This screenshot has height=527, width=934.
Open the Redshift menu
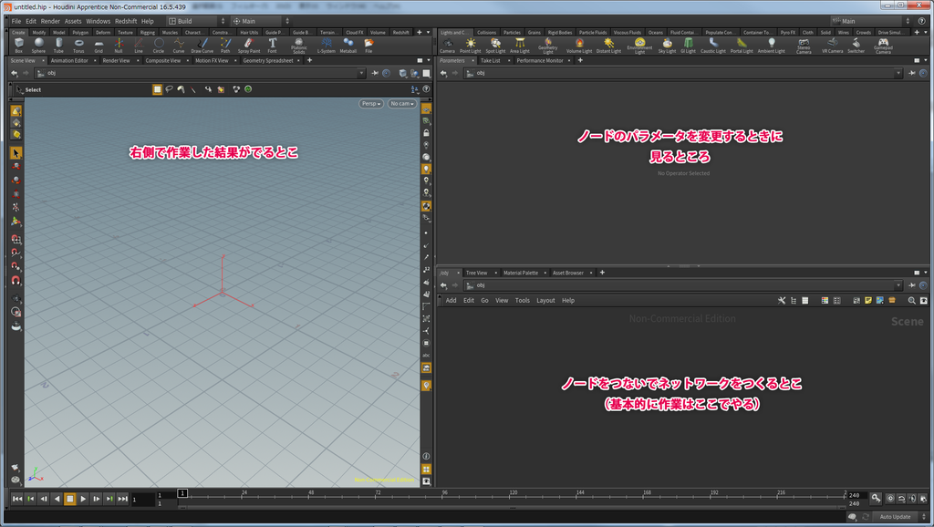pyautogui.click(x=126, y=21)
